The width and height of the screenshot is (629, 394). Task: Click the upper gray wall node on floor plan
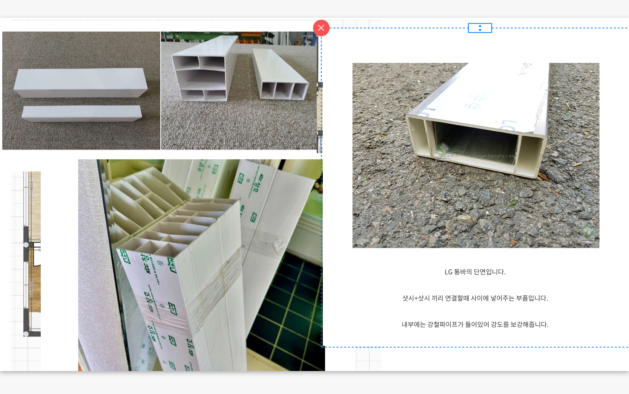pos(26,245)
